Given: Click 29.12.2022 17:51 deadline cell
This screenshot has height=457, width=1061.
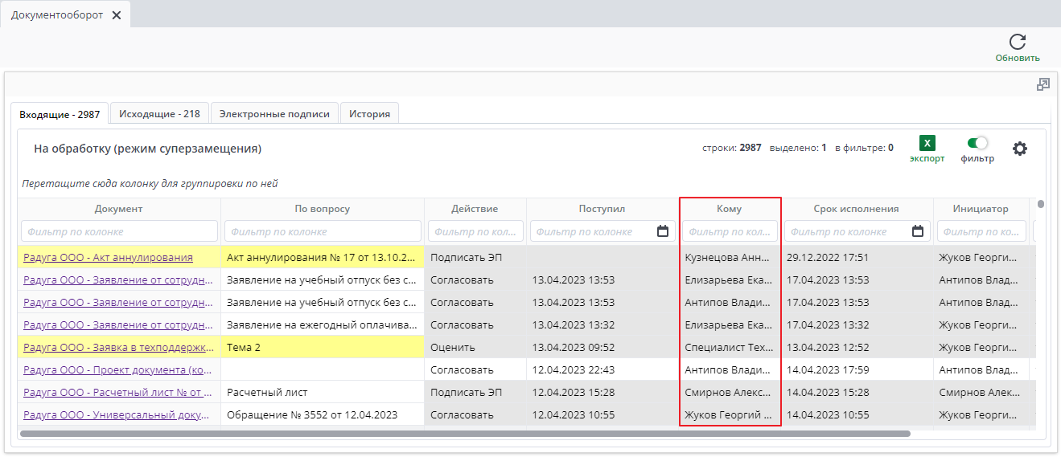Looking at the screenshot, I should click(857, 258).
